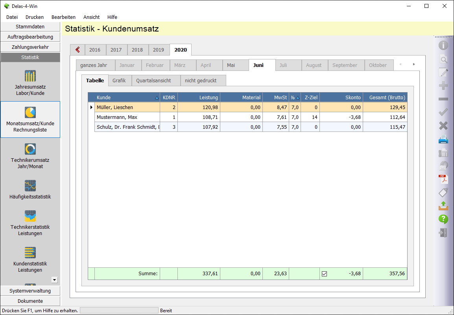Toggle the Skonto checkbox in the Summe row
Viewport: 454px width, 315px height.
pos(325,274)
